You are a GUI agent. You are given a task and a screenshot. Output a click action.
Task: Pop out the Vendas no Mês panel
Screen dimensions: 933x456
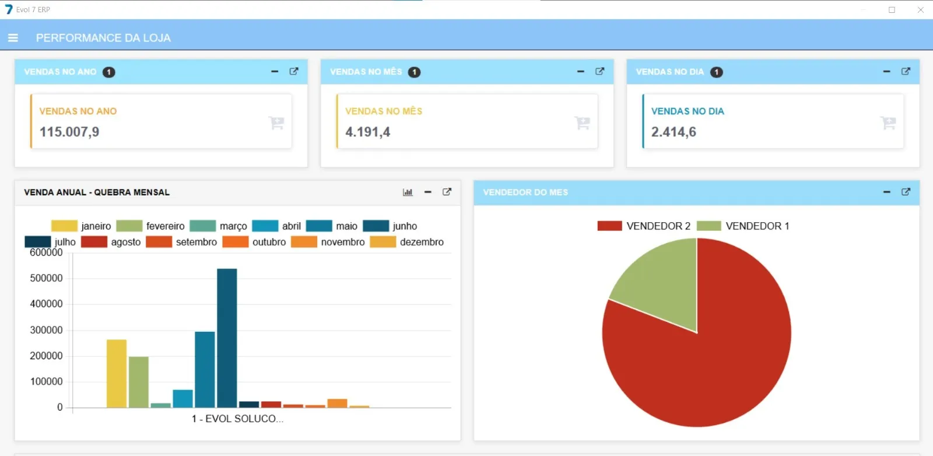(x=599, y=71)
